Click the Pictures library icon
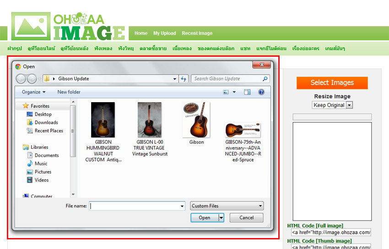The image size is (389, 249). point(30,172)
